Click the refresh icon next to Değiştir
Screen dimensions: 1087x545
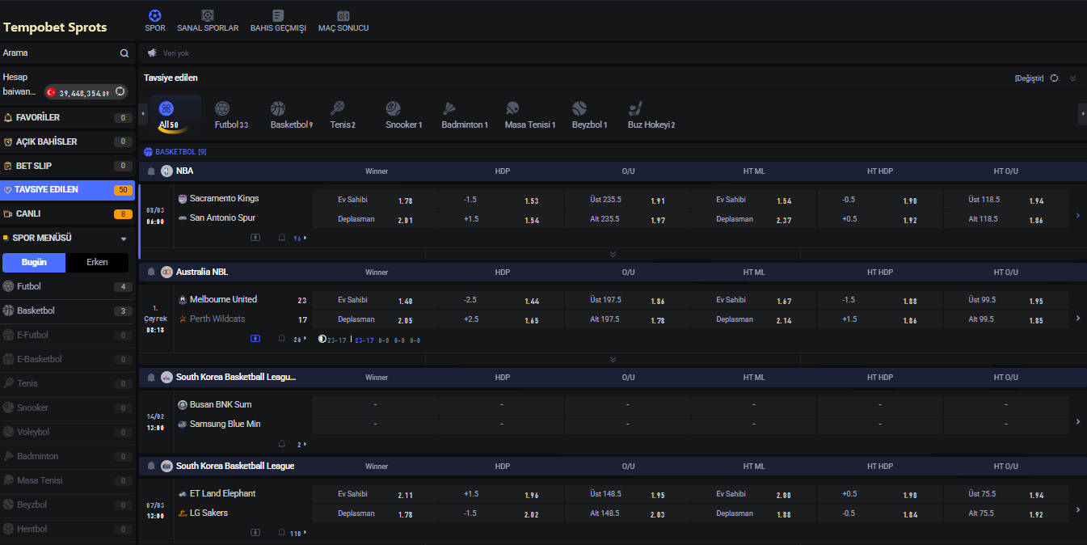click(1054, 78)
